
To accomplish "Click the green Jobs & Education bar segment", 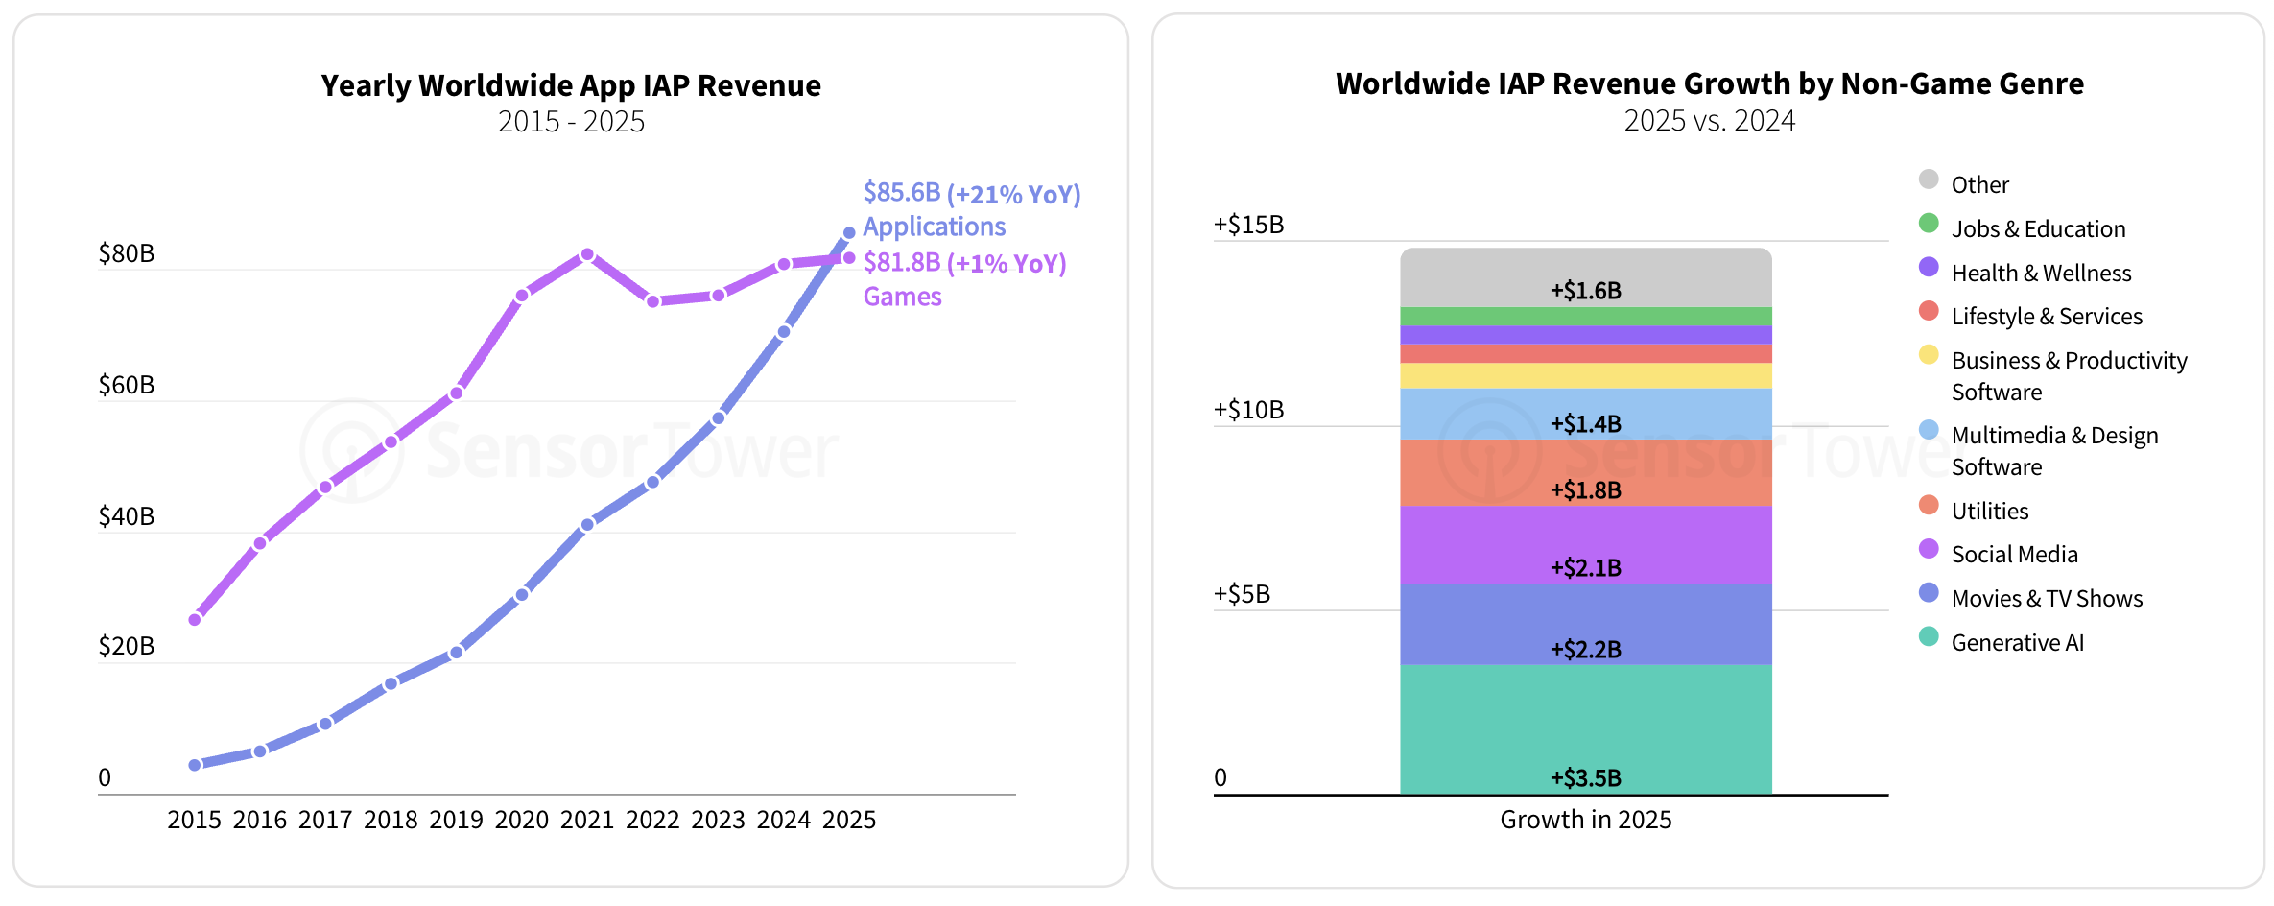I will click(1586, 317).
